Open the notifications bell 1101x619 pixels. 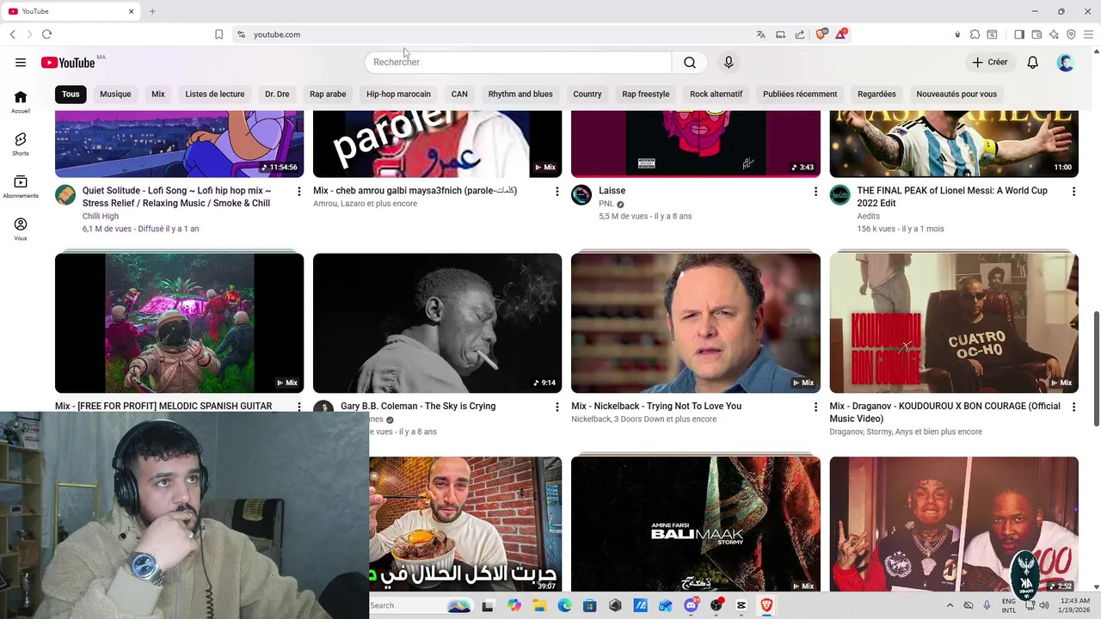point(1033,62)
